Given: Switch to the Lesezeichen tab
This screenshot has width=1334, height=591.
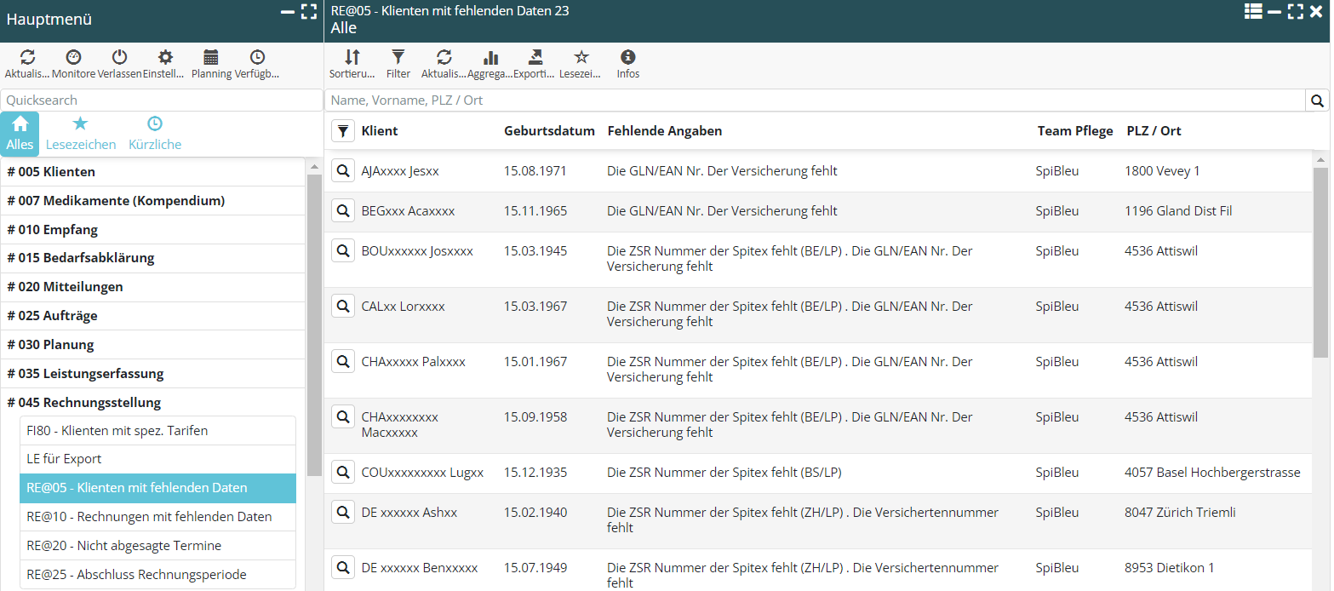Looking at the screenshot, I should (x=81, y=134).
